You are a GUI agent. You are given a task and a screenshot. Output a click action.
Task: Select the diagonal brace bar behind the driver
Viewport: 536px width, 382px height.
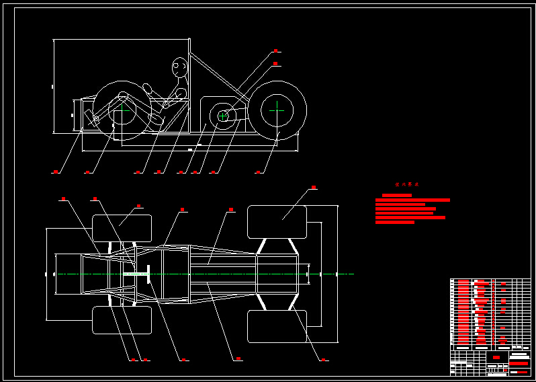point(220,78)
